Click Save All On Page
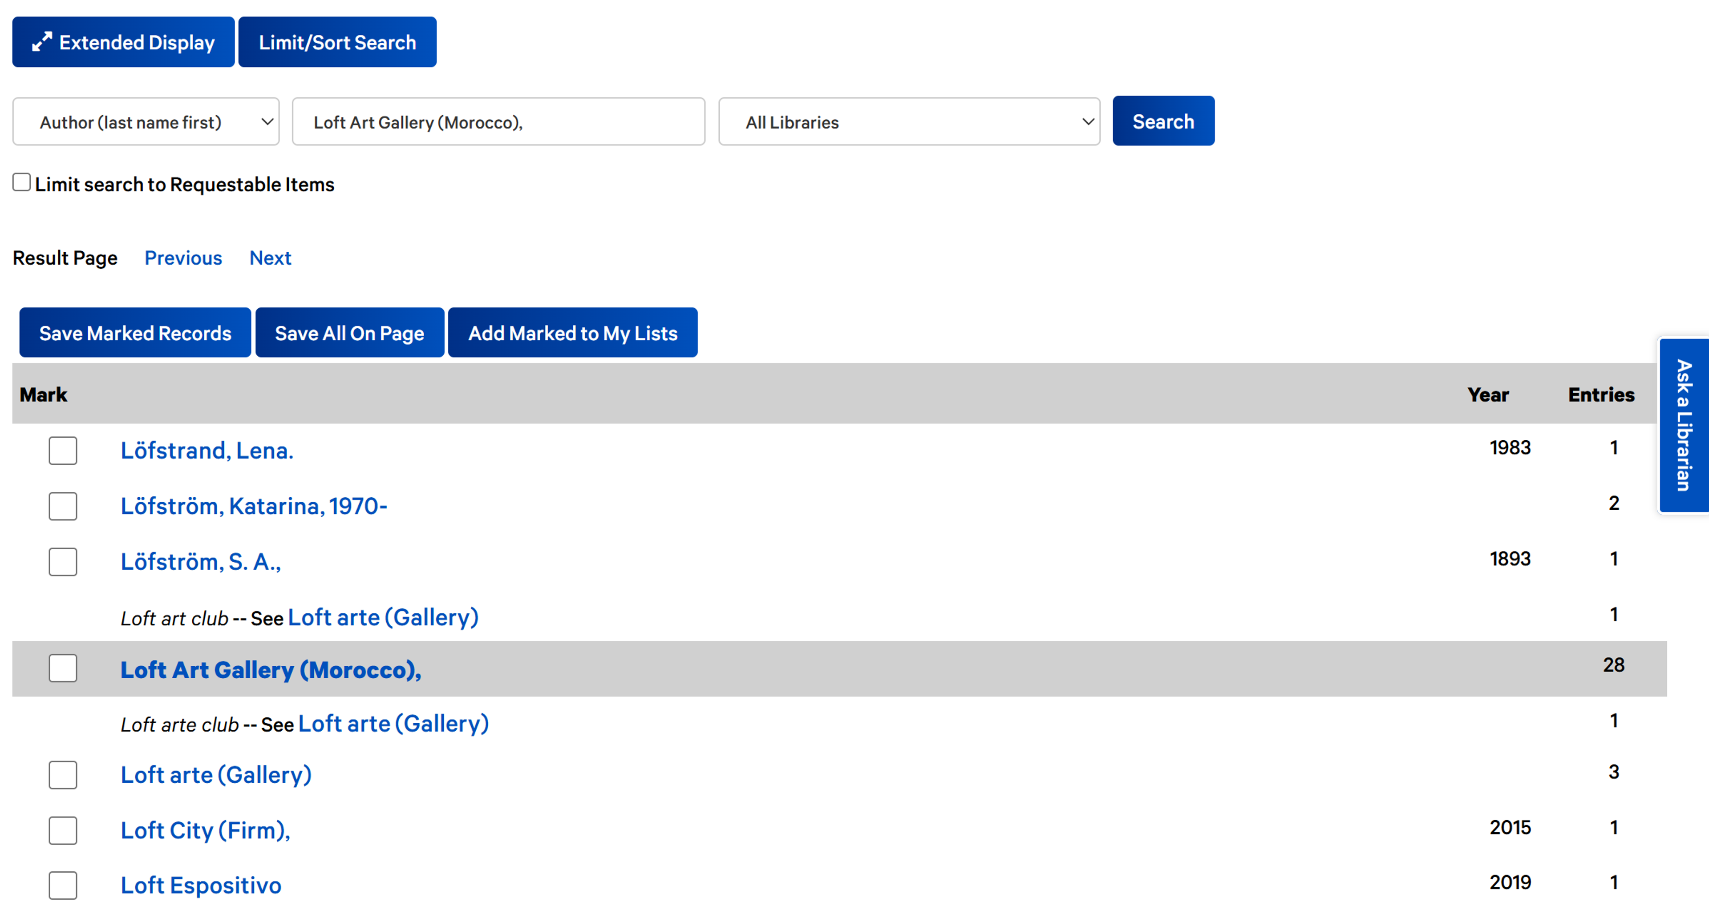 [350, 333]
